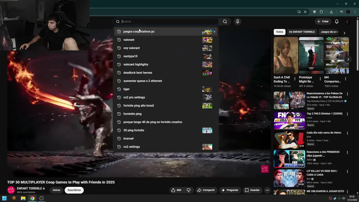Open options for 'LIT KILLAH VS KIDD KEO'
The width and height of the screenshot is (359, 202).
point(347,171)
